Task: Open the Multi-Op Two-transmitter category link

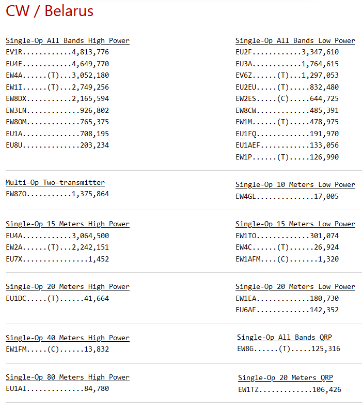Action: point(55,182)
